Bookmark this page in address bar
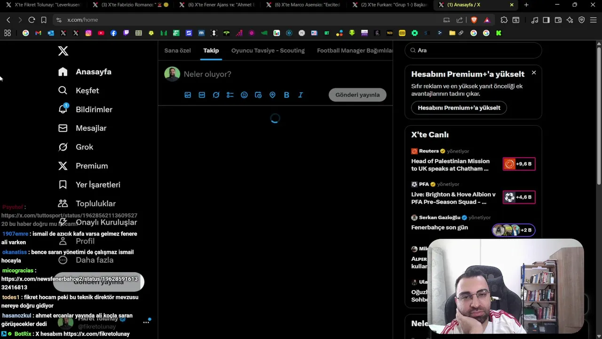Viewport: 602px width, 339px height. [x=44, y=20]
